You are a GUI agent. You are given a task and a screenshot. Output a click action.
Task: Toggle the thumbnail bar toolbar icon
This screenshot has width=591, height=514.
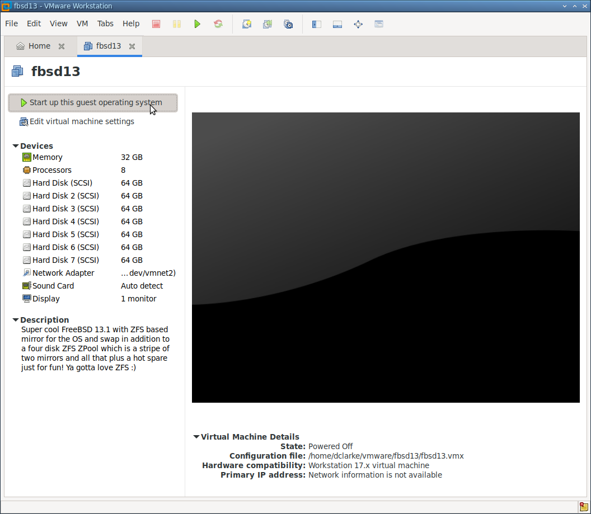337,24
